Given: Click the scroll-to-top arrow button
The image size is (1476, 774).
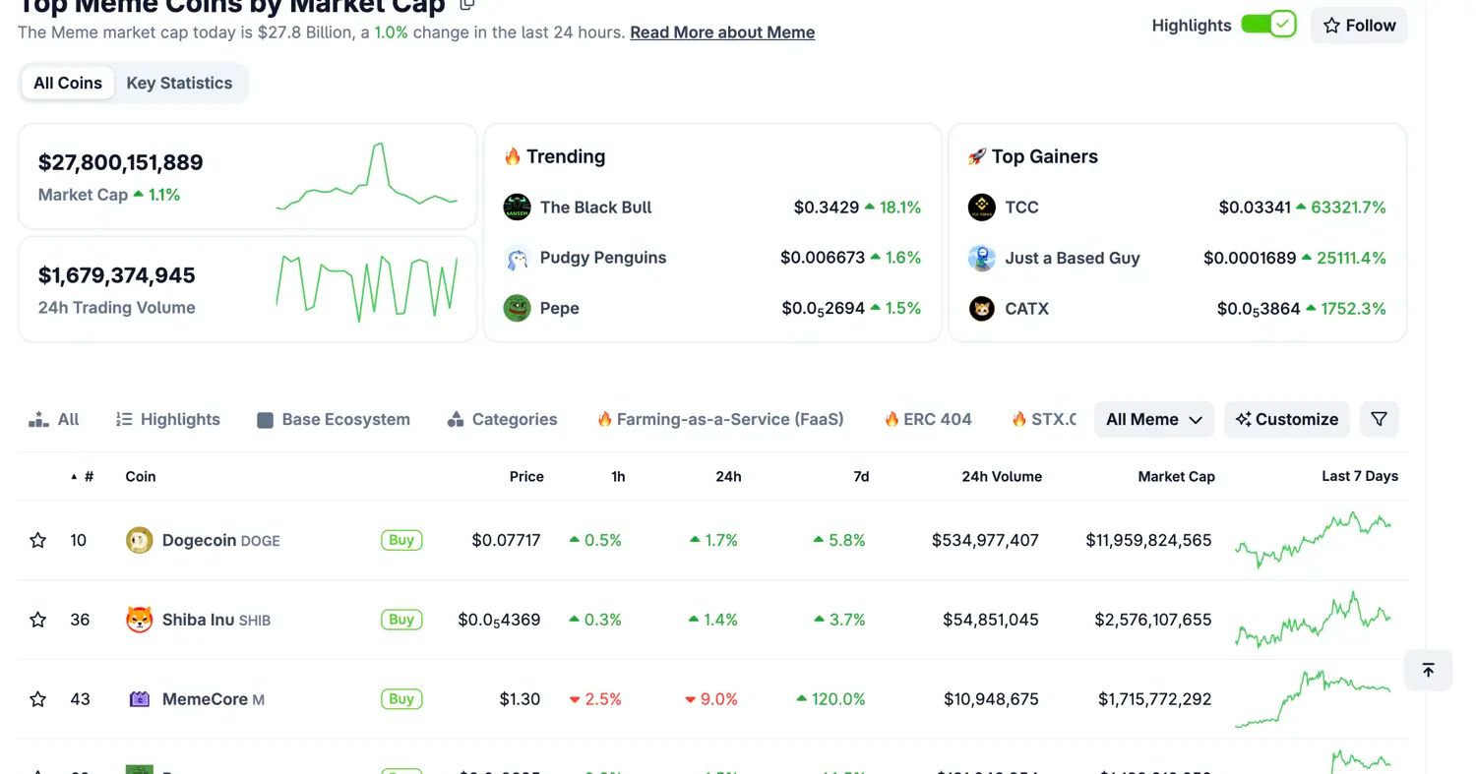Looking at the screenshot, I should point(1428,670).
